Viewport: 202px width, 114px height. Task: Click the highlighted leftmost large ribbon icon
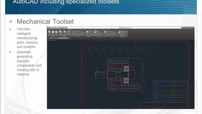point(49,33)
